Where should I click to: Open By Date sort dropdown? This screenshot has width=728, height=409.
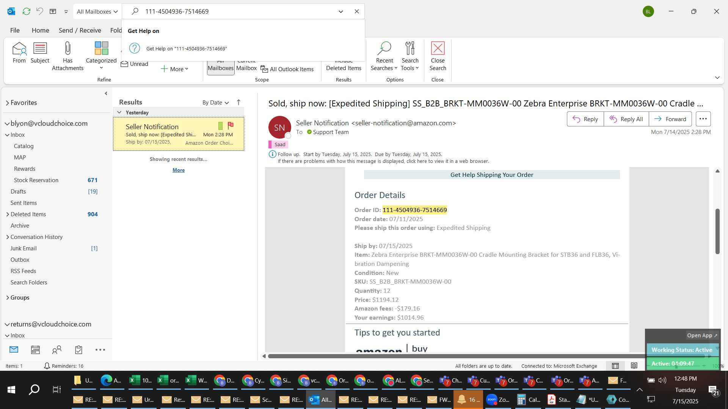pyautogui.click(x=215, y=102)
